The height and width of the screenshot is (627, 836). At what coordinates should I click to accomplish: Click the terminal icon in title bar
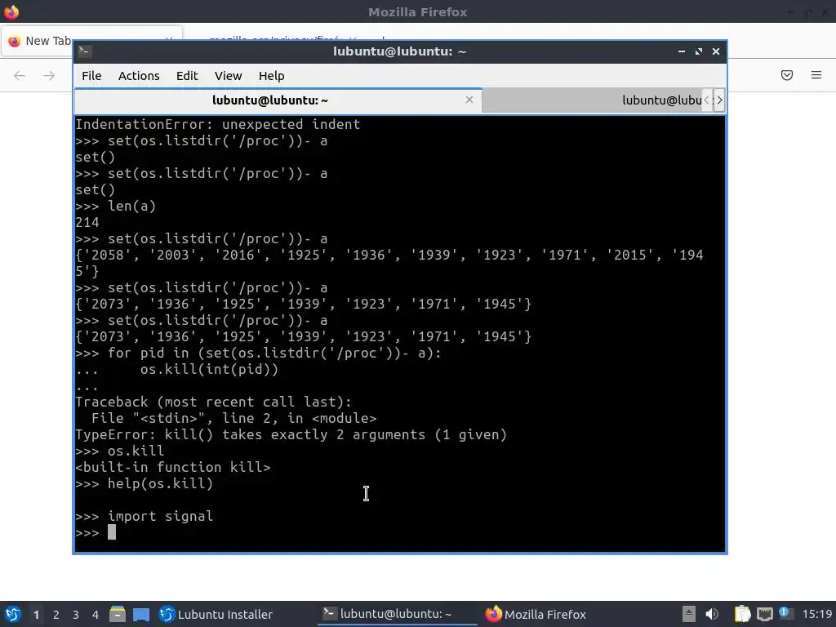pyautogui.click(x=85, y=51)
